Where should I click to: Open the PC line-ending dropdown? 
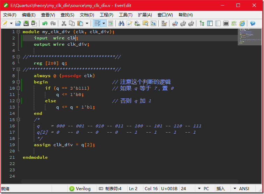(203, 189)
